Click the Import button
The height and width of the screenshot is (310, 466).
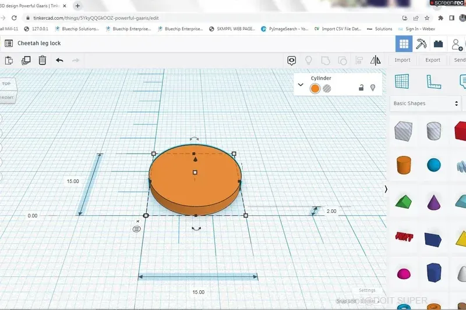[x=403, y=60]
